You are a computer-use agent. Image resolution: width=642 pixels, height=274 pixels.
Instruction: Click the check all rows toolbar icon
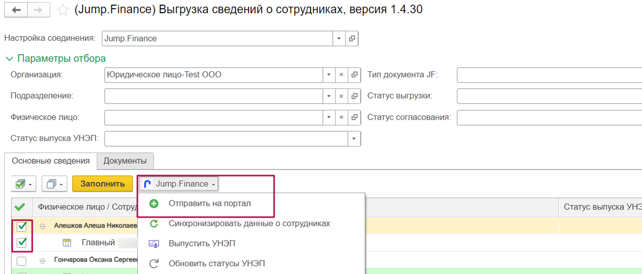[x=23, y=184]
